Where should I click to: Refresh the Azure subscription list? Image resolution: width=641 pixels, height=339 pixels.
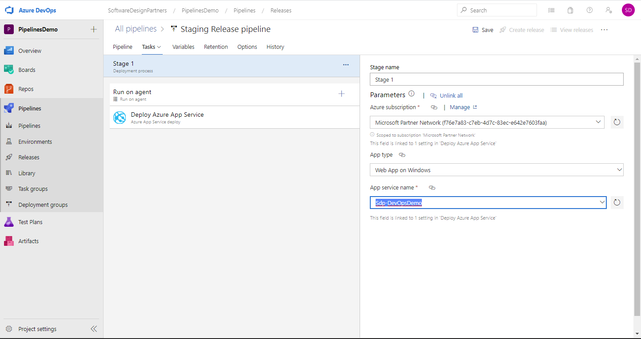coord(617,122)
